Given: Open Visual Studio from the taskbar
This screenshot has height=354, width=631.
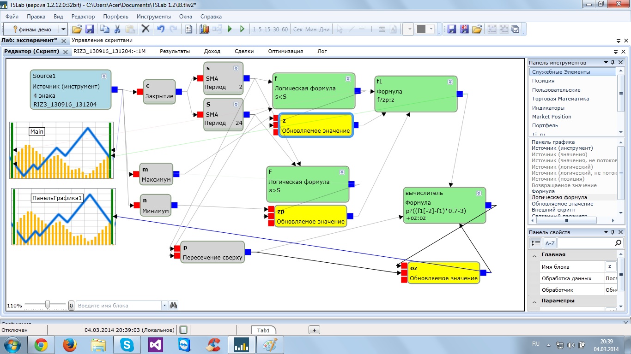Looking at the screenshot, I should (x=155, y=344).
